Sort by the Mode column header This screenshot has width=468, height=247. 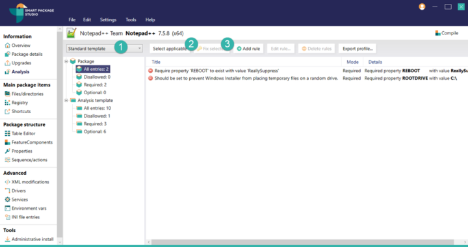pos(352,62)
